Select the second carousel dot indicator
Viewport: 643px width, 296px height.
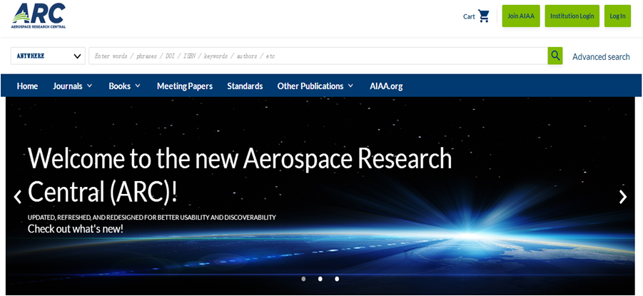320,279
